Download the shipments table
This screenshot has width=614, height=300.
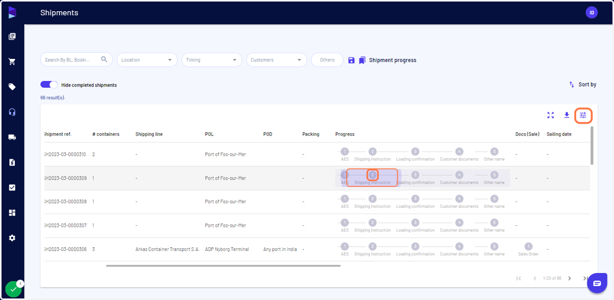tap(567, 115)
